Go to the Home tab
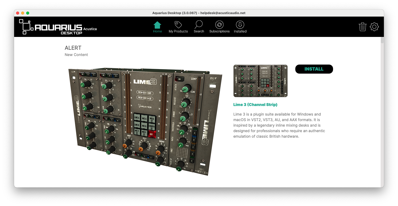Viewport: 398px width, 206px height. tap(157, 27)
